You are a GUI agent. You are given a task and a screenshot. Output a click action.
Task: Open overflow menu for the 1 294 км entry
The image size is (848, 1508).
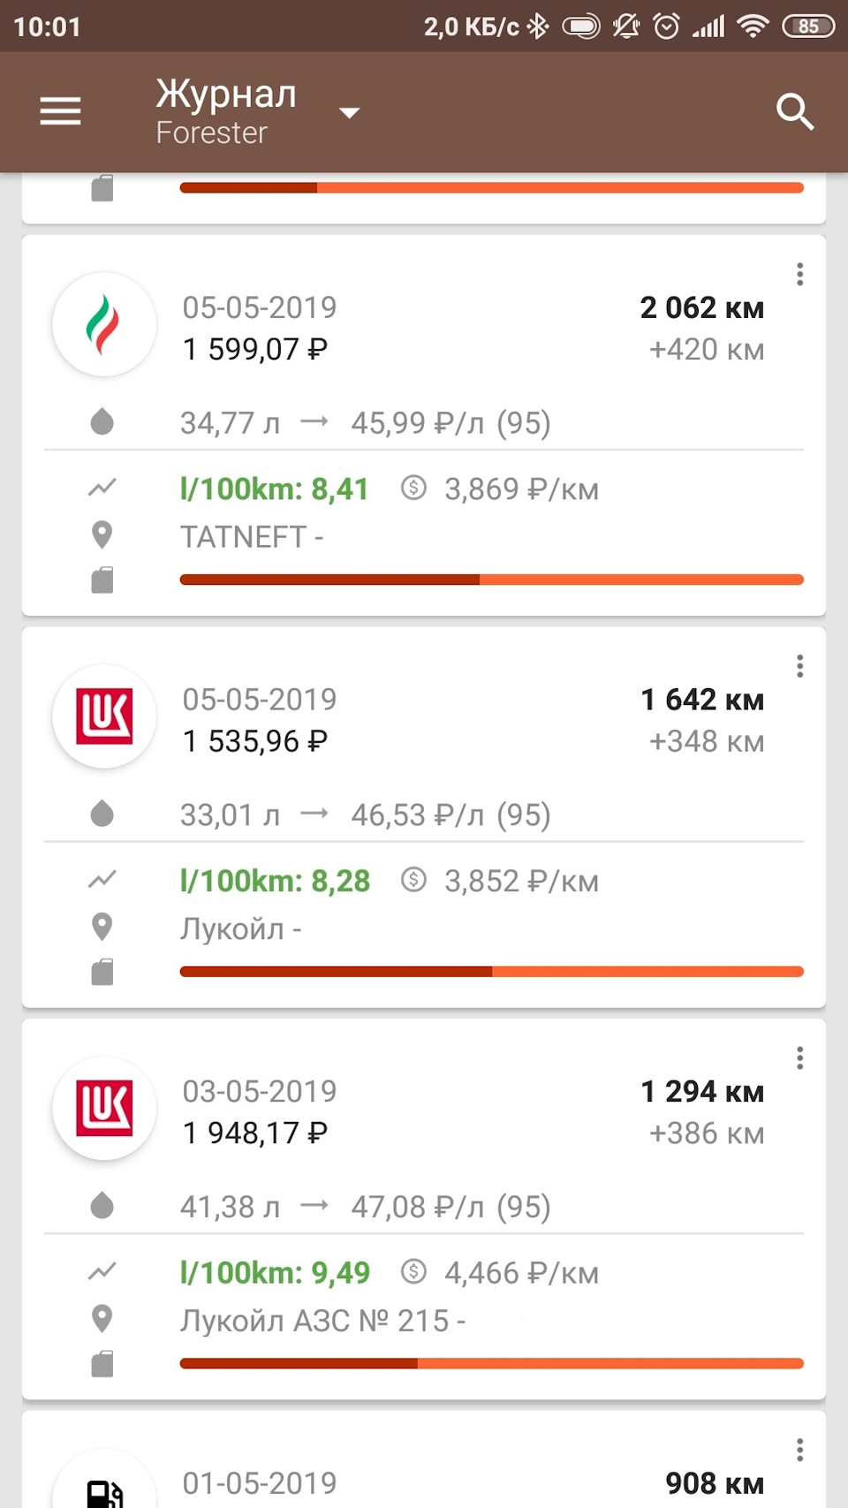coord(799,1058)
